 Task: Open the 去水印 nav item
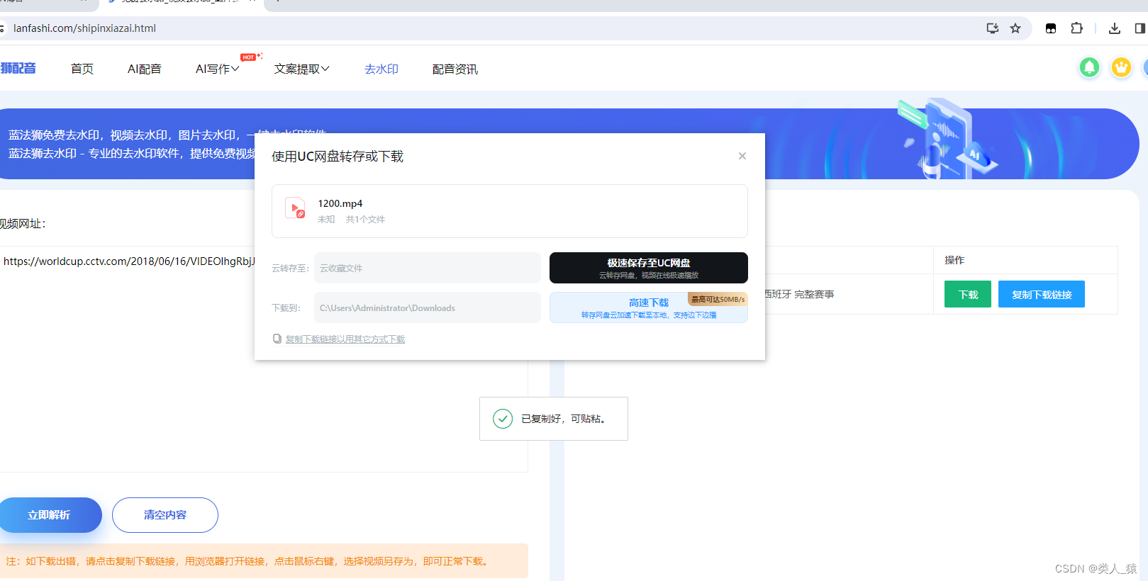381,69
